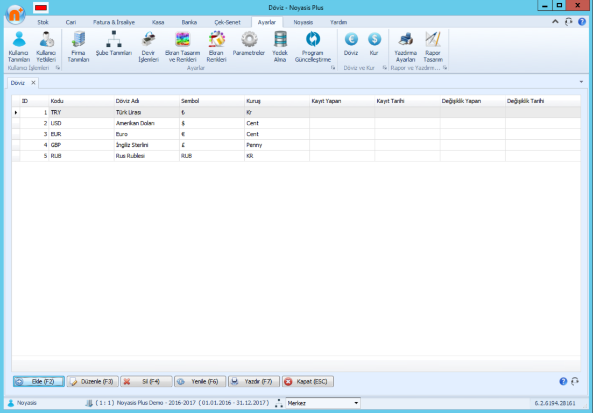
Task: Sort by the Kuruş column header
Action: [x=277, y=101]
